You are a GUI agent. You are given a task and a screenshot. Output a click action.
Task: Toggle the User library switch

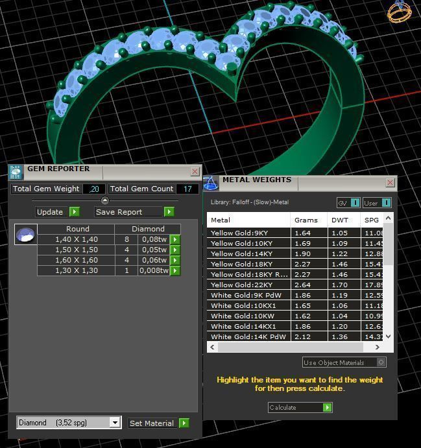coord(386,203)
